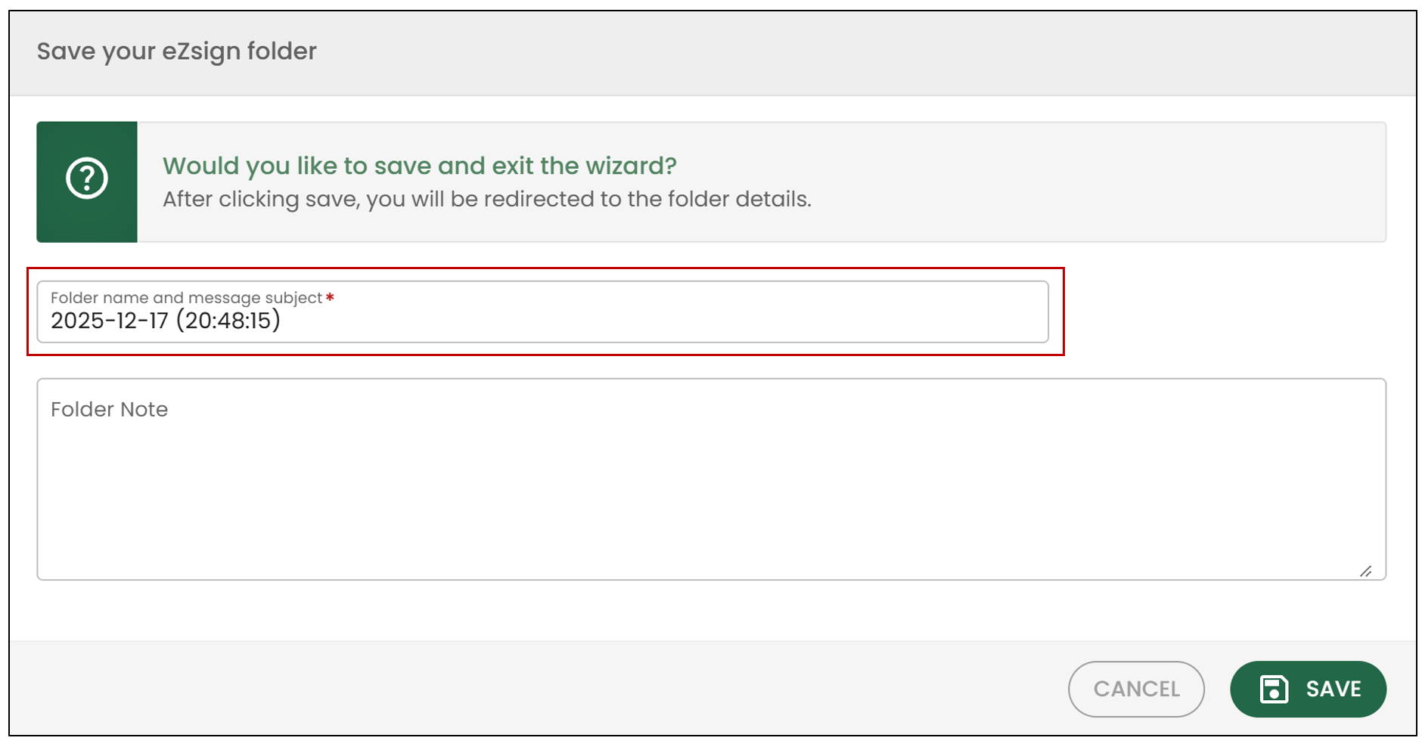Save the eZsign folder with SAVE
The height and width of the screenshot is (747, 1422).
click(x=1308, y=689)
